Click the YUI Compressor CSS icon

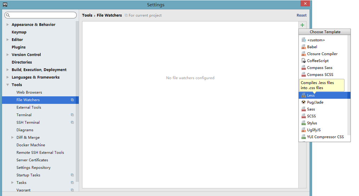pyautogui.click(x=304, y=137)
